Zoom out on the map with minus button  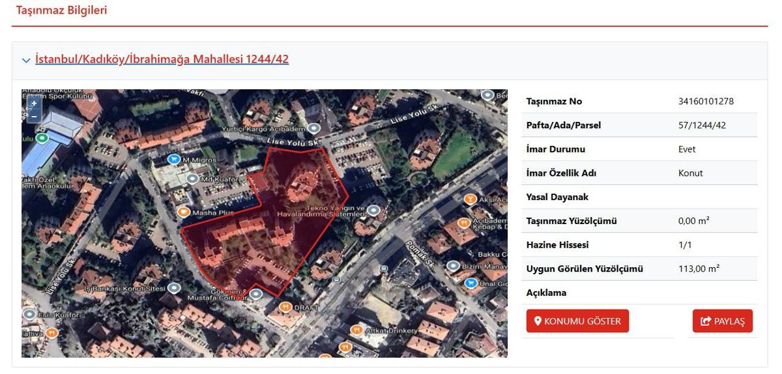(x=34, y=115)
